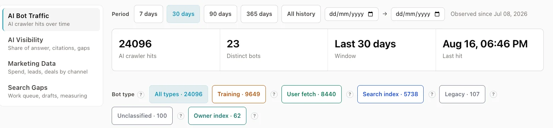The image size is (553, 128).
Task: Open help icon after Training chip
Action: coord(274,94)
